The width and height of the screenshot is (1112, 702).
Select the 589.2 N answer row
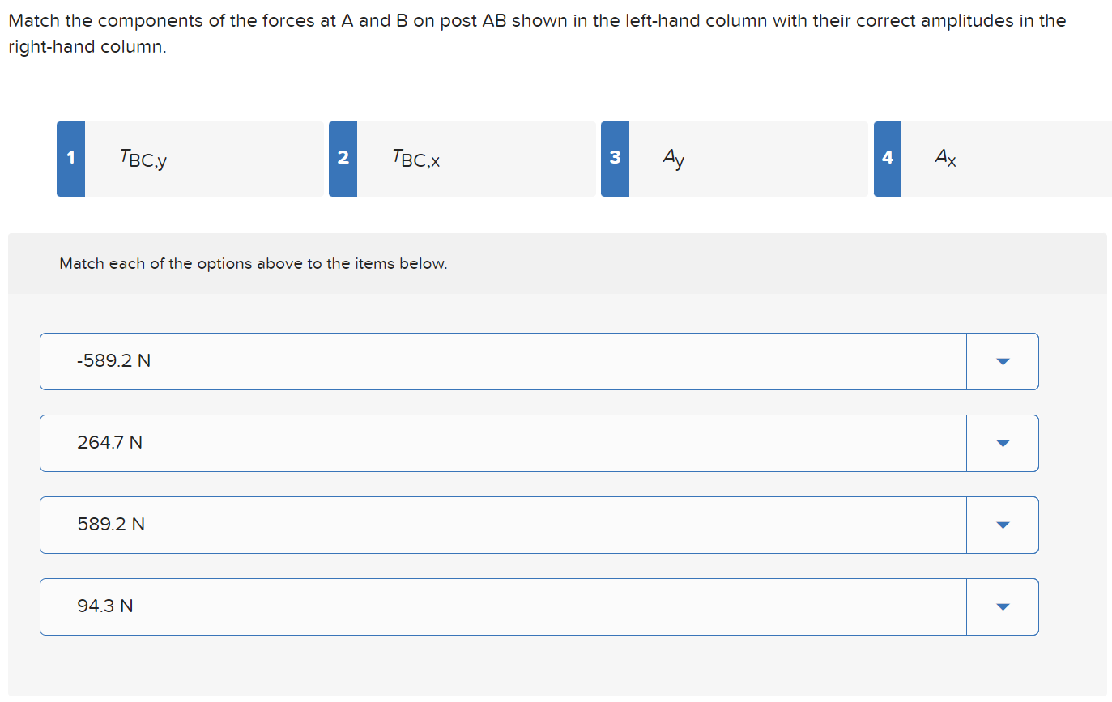point(502,525)
